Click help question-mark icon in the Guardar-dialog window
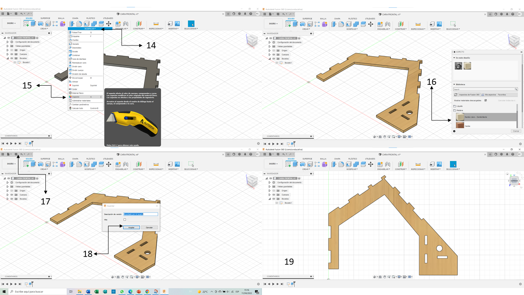Viewport: 524px width, 295px height. pyautogui.click(x=251, y=154)
